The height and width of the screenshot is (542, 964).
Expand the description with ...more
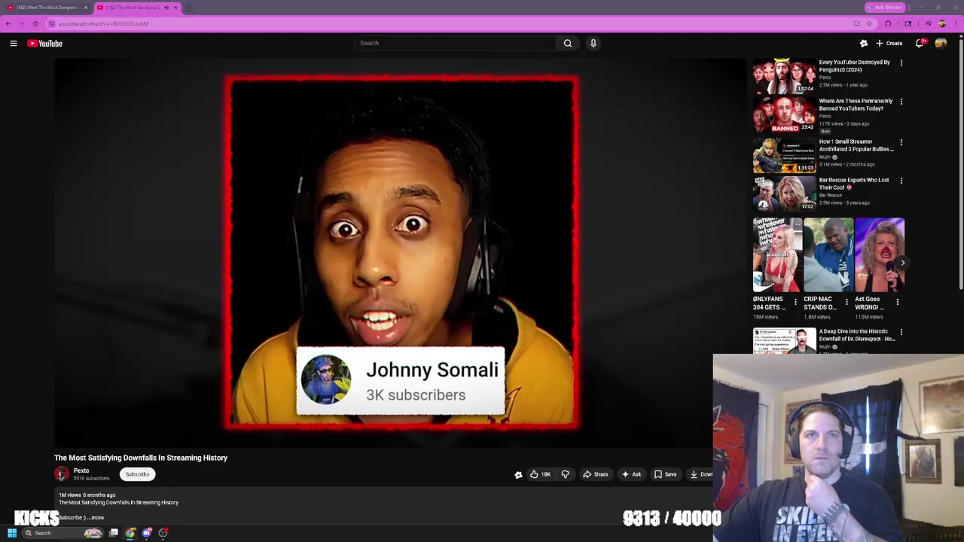pyautogui.click(x=95, y=517)
